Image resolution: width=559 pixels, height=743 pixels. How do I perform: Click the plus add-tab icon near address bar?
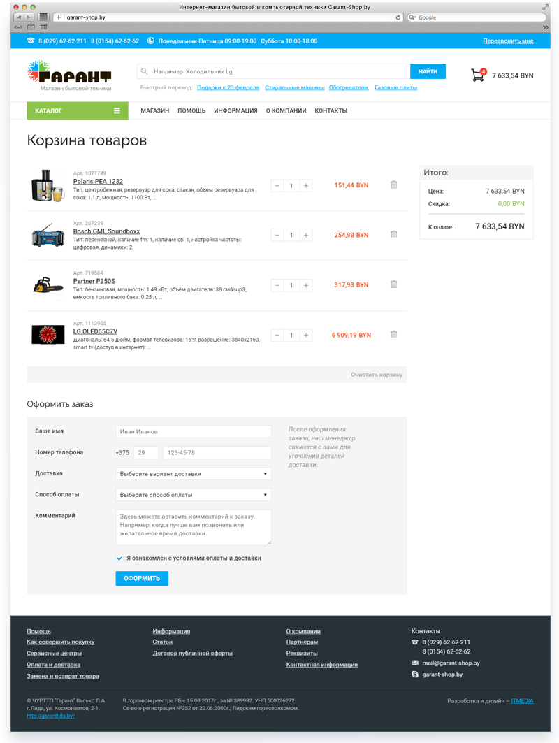click(58, 17)
